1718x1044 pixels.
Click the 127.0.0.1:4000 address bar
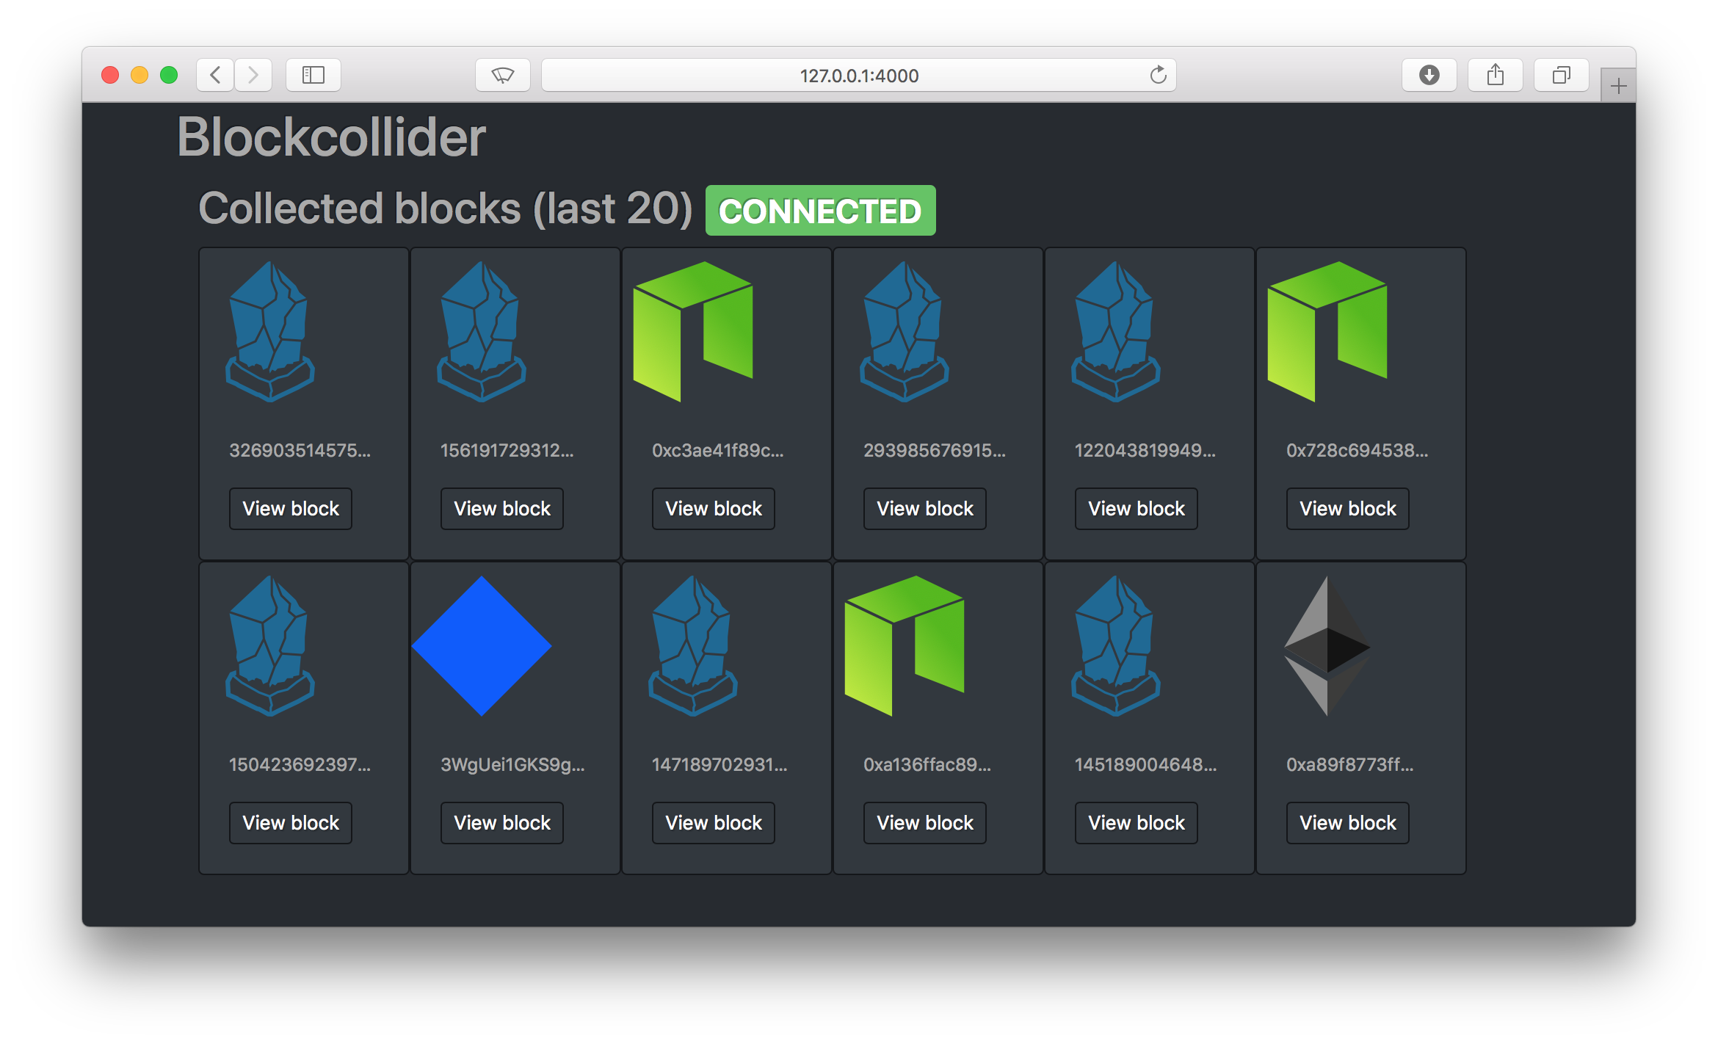point(858,76)
